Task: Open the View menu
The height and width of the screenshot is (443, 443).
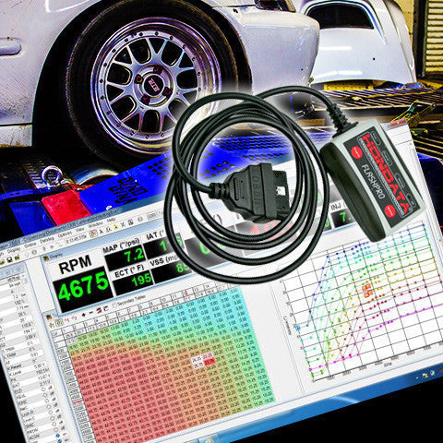Action: click(80, 229)
